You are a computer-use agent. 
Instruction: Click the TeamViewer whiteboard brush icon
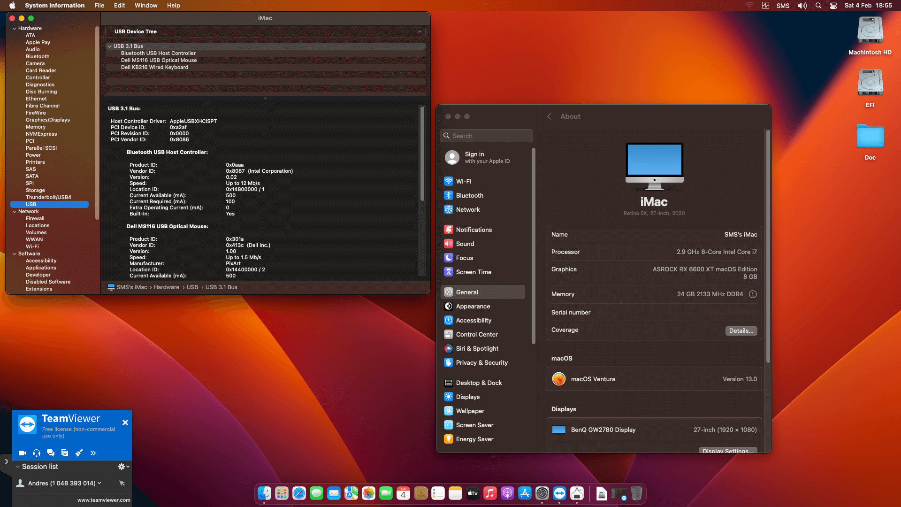point(79,453)
